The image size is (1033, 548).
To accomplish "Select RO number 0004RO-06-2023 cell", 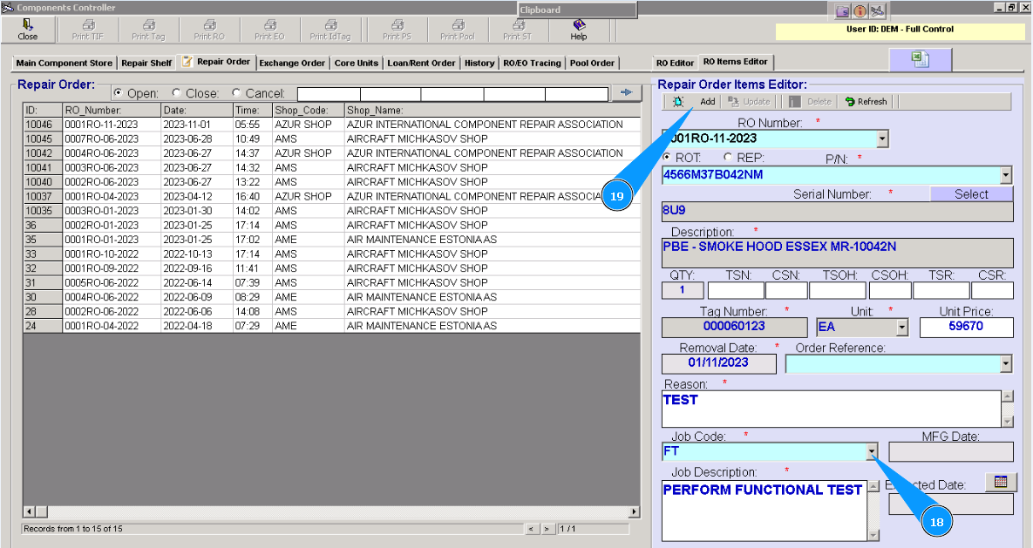I will (x=112, y=153).
